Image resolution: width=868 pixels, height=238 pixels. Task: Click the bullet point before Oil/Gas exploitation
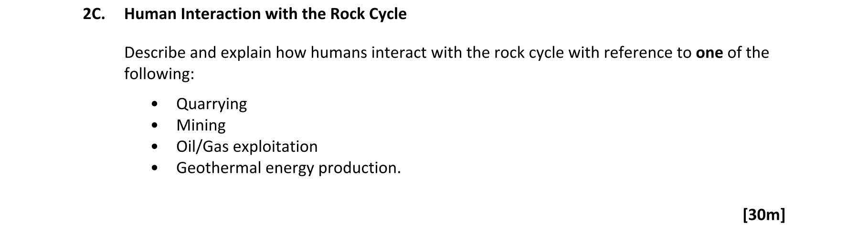(x=154, y=147)
